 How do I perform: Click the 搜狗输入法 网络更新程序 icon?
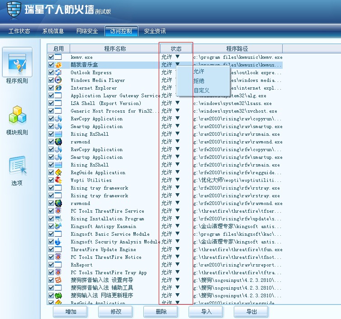[58, 295]
